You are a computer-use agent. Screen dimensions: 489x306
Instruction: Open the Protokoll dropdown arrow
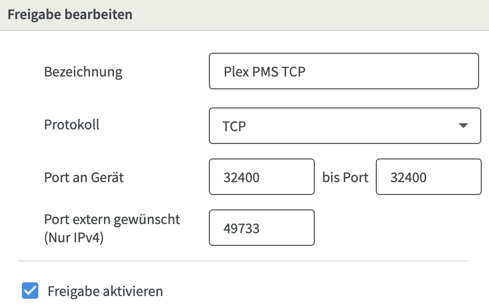click(x=463, y=126)
